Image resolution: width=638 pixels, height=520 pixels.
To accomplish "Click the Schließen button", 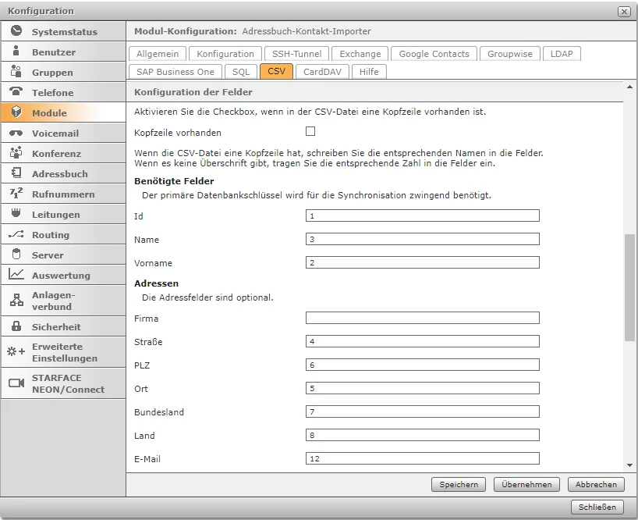I will click(597, 507).
